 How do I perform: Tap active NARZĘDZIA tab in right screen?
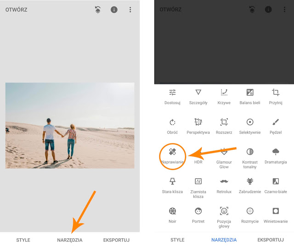[224, 240]
